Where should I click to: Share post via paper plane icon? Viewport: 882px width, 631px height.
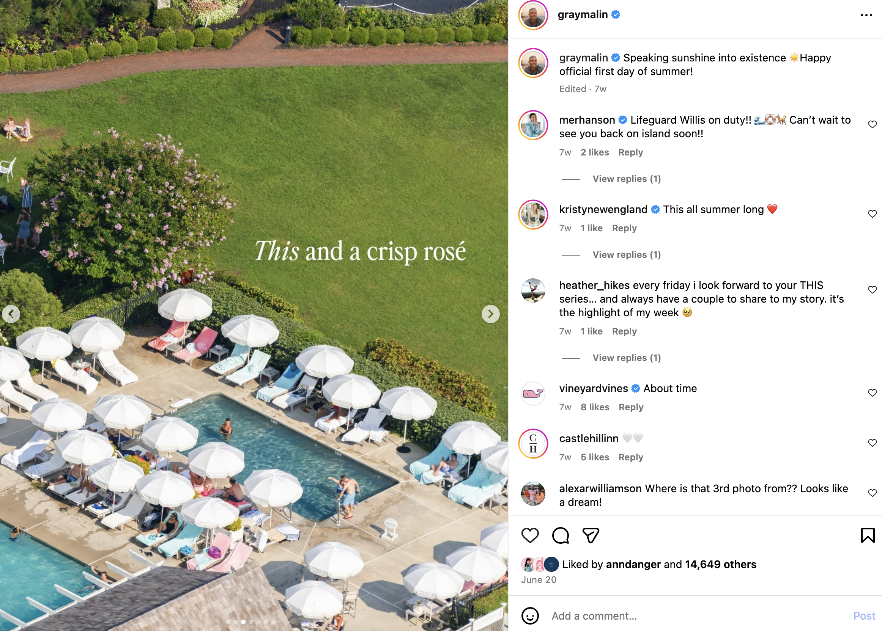(x=591, y=535)
